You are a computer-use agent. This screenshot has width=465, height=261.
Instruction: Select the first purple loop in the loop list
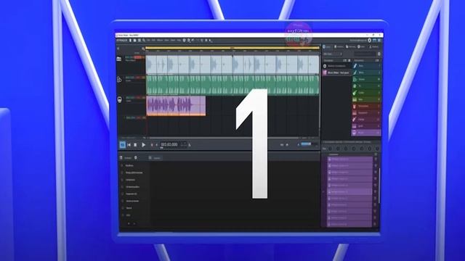pyautogui.click(x=349, y=159)
